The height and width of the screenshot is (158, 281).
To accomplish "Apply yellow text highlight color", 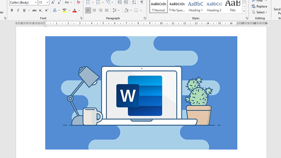I will click(65, 10).
